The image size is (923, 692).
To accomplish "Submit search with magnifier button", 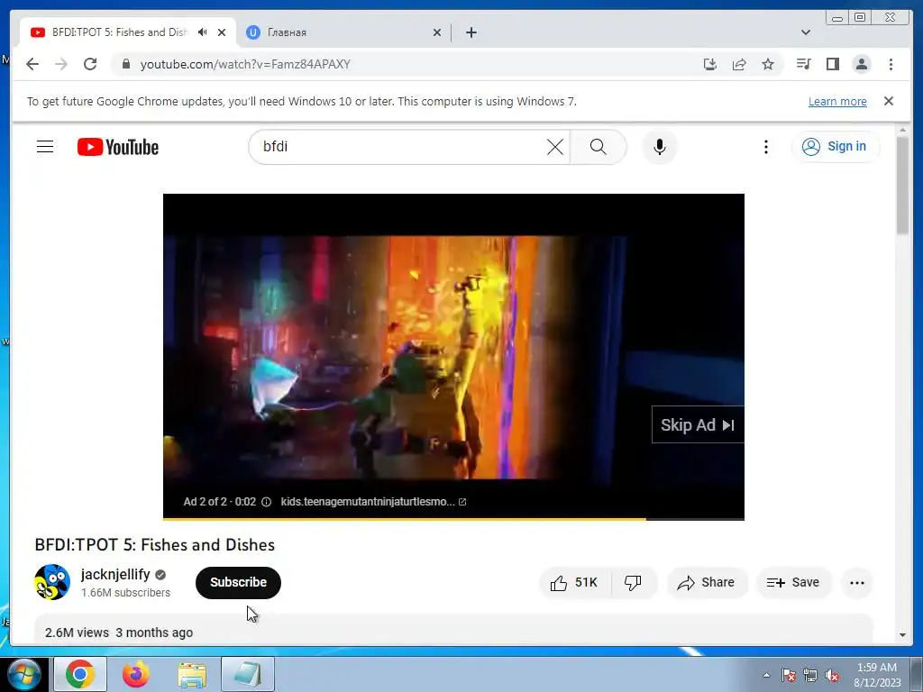I will (x=599, y=147).
